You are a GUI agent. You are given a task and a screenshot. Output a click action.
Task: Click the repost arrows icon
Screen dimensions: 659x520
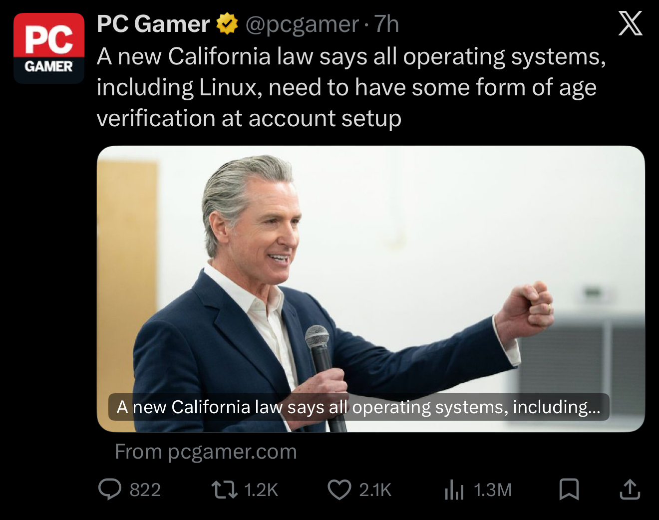click(225, 490)
